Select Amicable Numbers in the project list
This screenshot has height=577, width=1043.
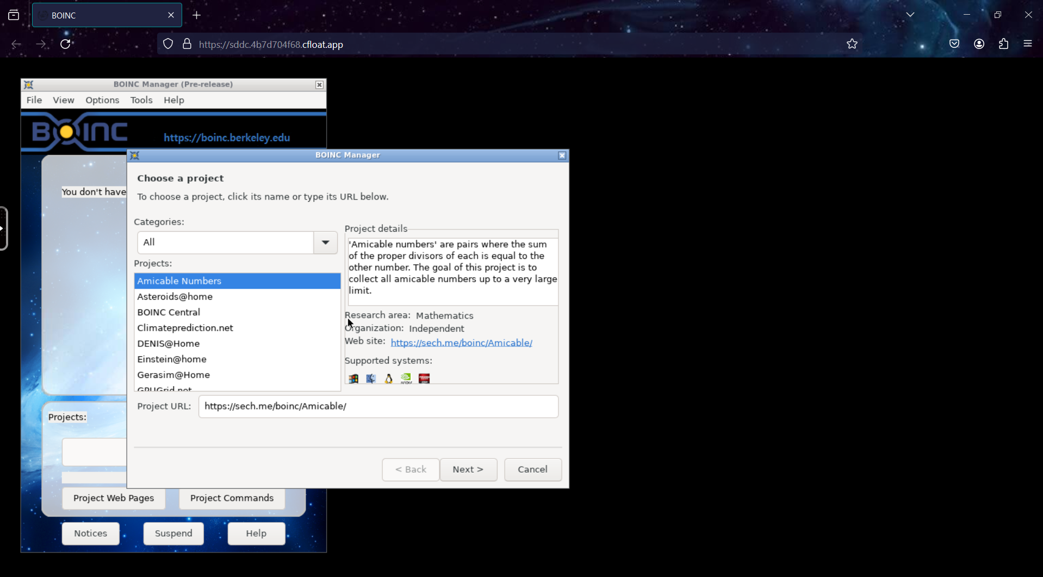tap(238, 281)
